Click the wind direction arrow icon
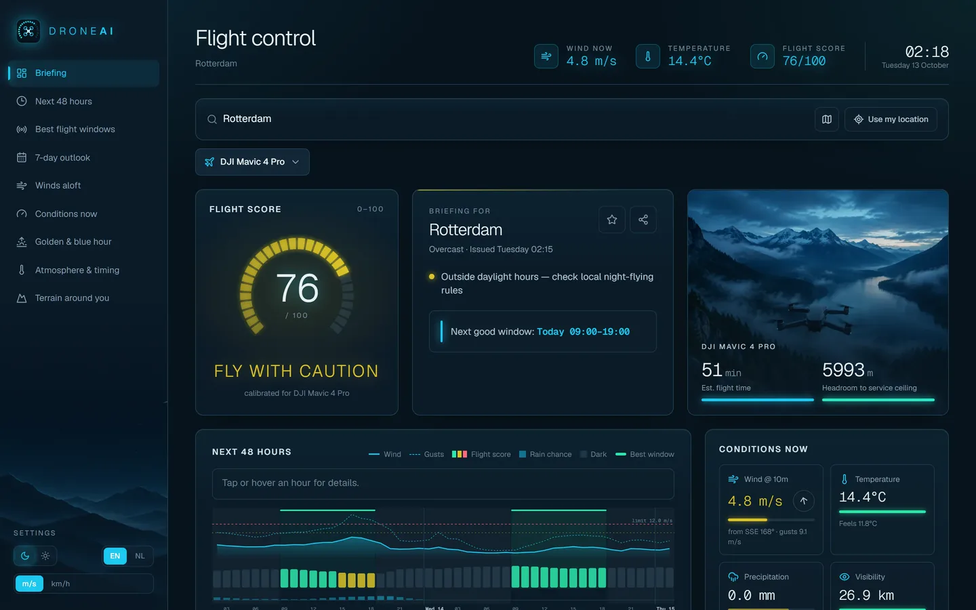This screenshot has height=610, width=976. pyautogui.click(x=804, y=501)
